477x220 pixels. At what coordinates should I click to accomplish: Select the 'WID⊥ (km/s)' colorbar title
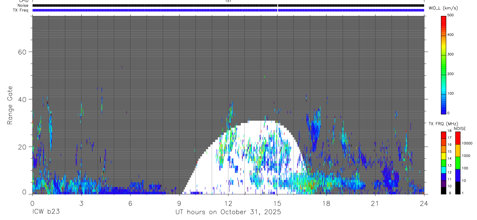pyautogui.click(x=443, y=8)
